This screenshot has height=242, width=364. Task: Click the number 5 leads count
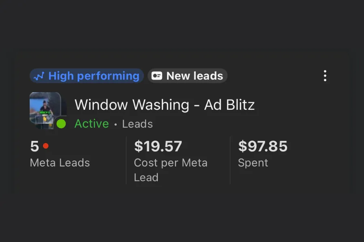tap(34, 146)
